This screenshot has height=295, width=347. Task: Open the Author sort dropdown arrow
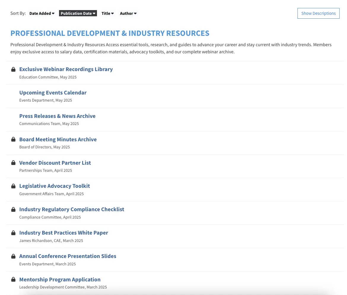coord(135,13)
